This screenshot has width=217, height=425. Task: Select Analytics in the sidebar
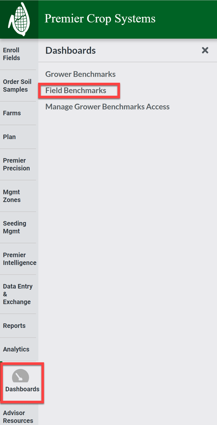tap(16, 349)
